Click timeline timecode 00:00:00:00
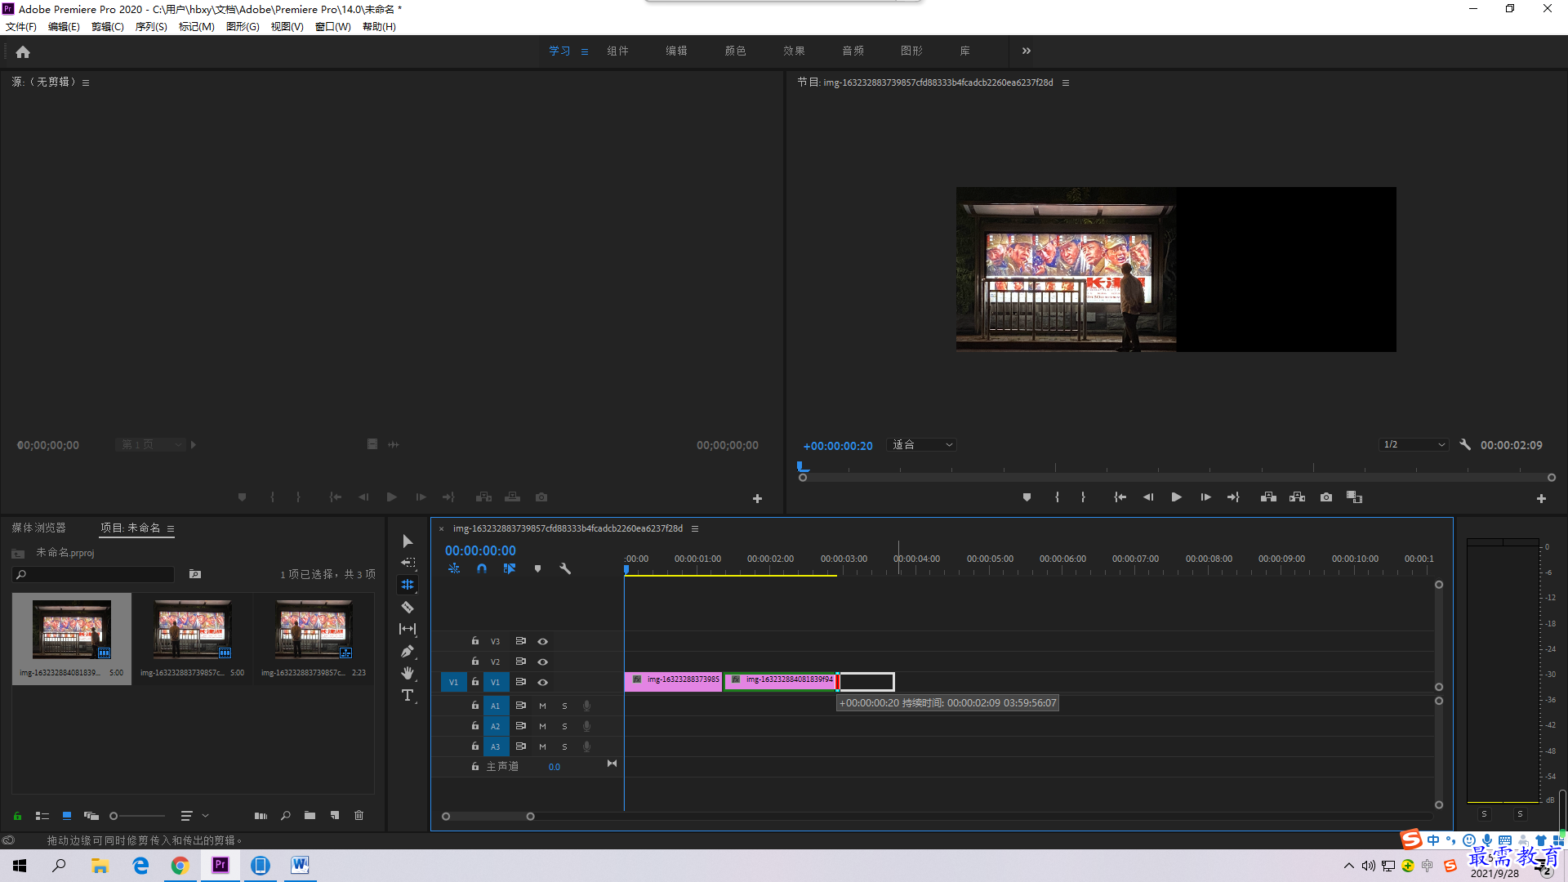 point(480,551)
